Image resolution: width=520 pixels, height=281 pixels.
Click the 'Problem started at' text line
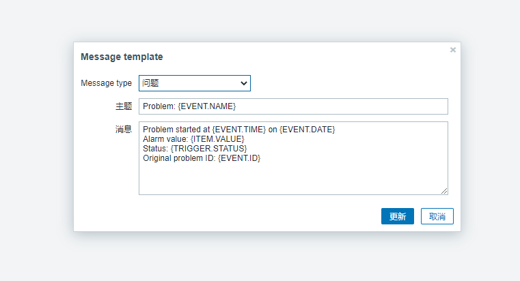177,130
